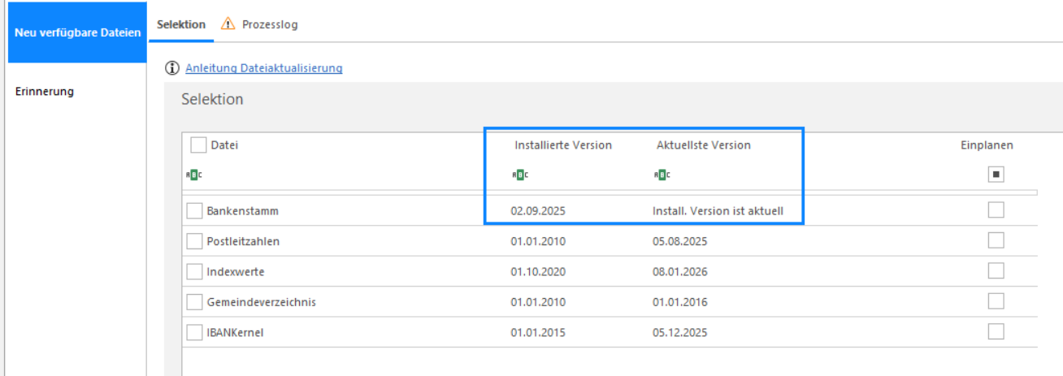Select the Gemeindeverzeichnis file name

coord(262,302)
